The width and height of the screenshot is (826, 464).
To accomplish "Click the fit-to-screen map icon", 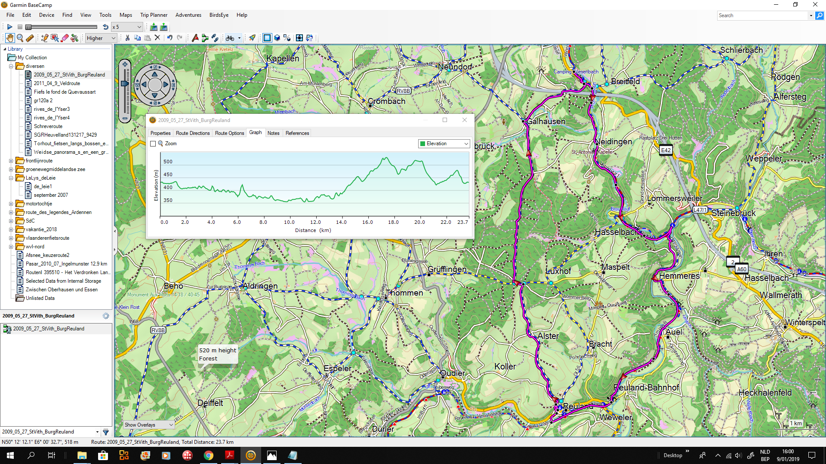I will [x=299, y=38].
